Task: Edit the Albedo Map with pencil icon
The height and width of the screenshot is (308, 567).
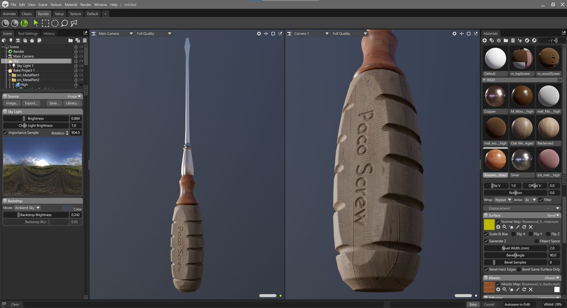Action: click(517, 289)
